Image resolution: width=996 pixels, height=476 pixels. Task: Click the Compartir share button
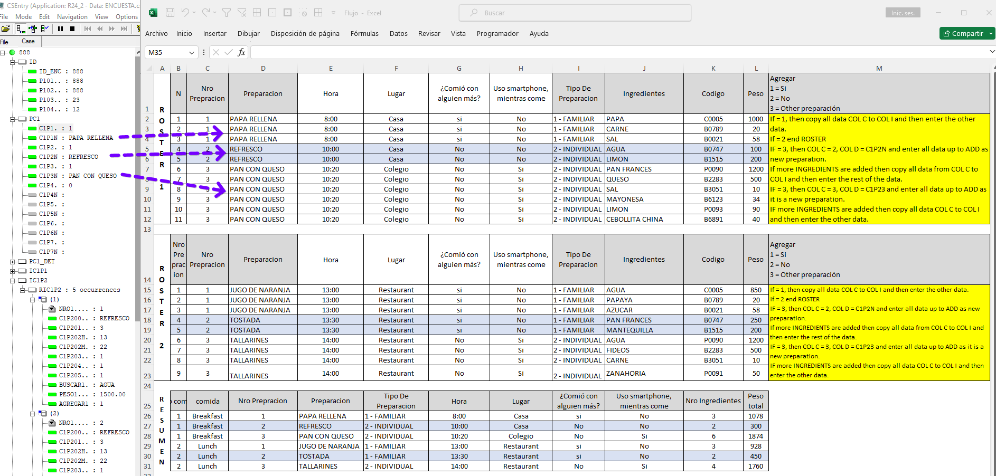click(x=967, y=33)
